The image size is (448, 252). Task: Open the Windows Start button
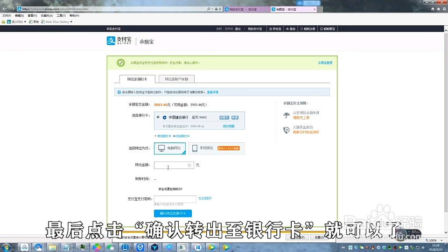(6, 247)
